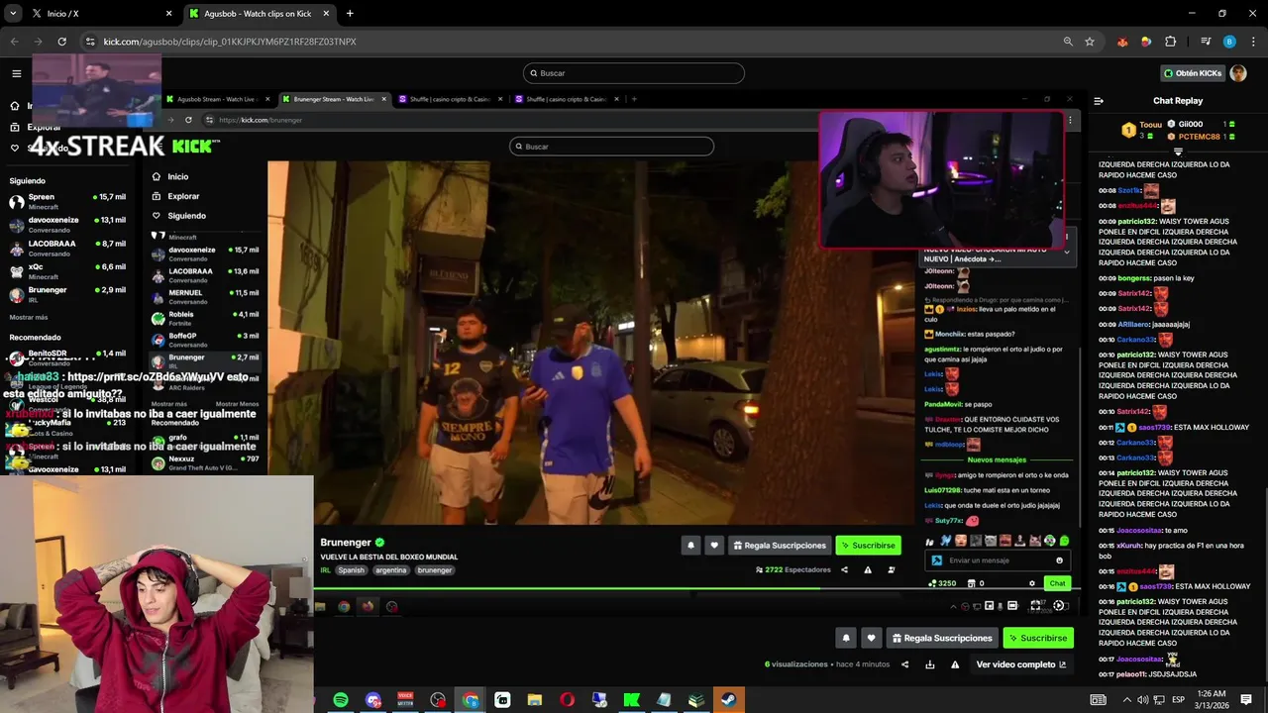Open xQc channel in sidebar
The image size is (1268, 713).
(x=67, y=271)
